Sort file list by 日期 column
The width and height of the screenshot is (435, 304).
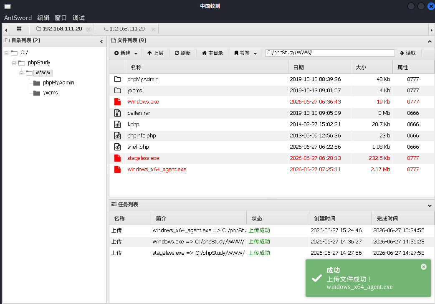pyautogui.click(x=320, y=67)
